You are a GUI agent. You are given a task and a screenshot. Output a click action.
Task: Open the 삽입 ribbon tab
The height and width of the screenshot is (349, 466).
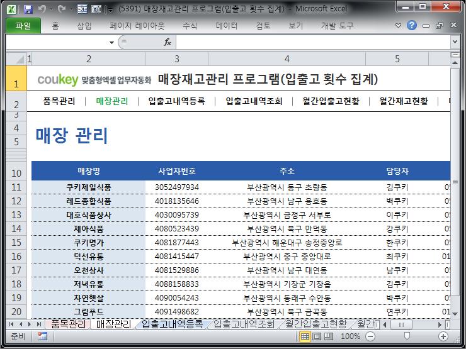84,26
